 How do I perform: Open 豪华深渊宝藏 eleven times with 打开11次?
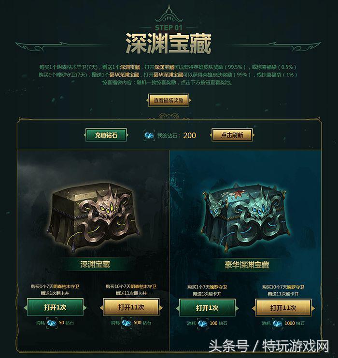[283, 308]
